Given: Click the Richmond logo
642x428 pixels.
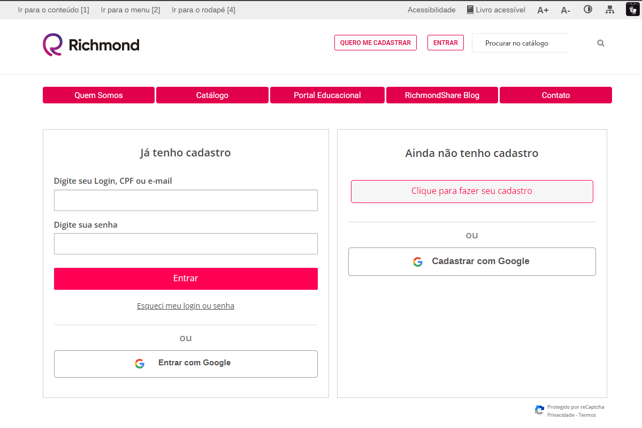Looking at the screenshot, I should pyautogui.click(x=91, y=44).
